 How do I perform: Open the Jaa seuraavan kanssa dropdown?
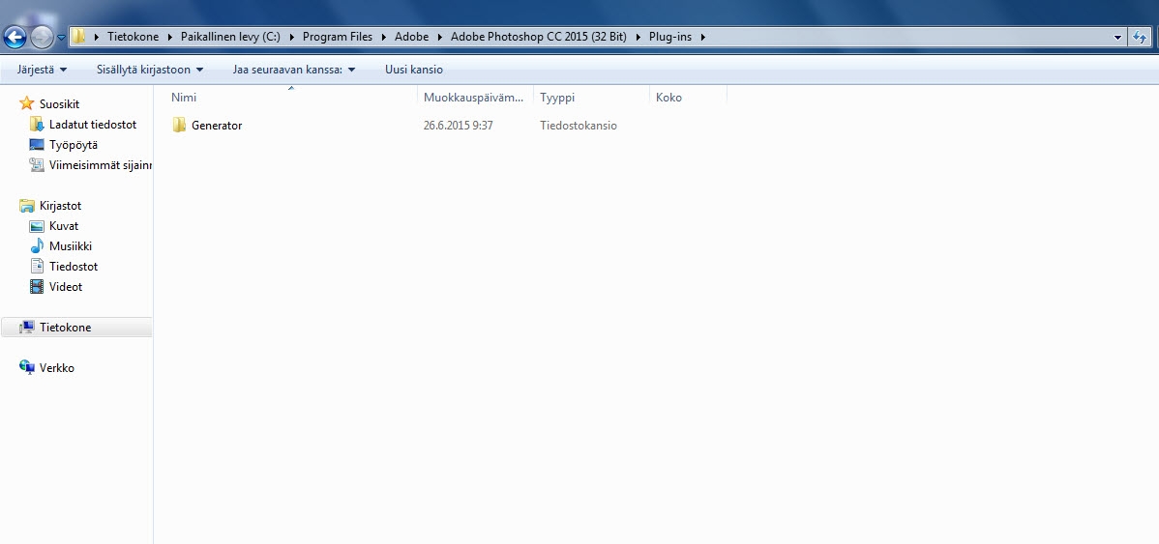(294, 70)
